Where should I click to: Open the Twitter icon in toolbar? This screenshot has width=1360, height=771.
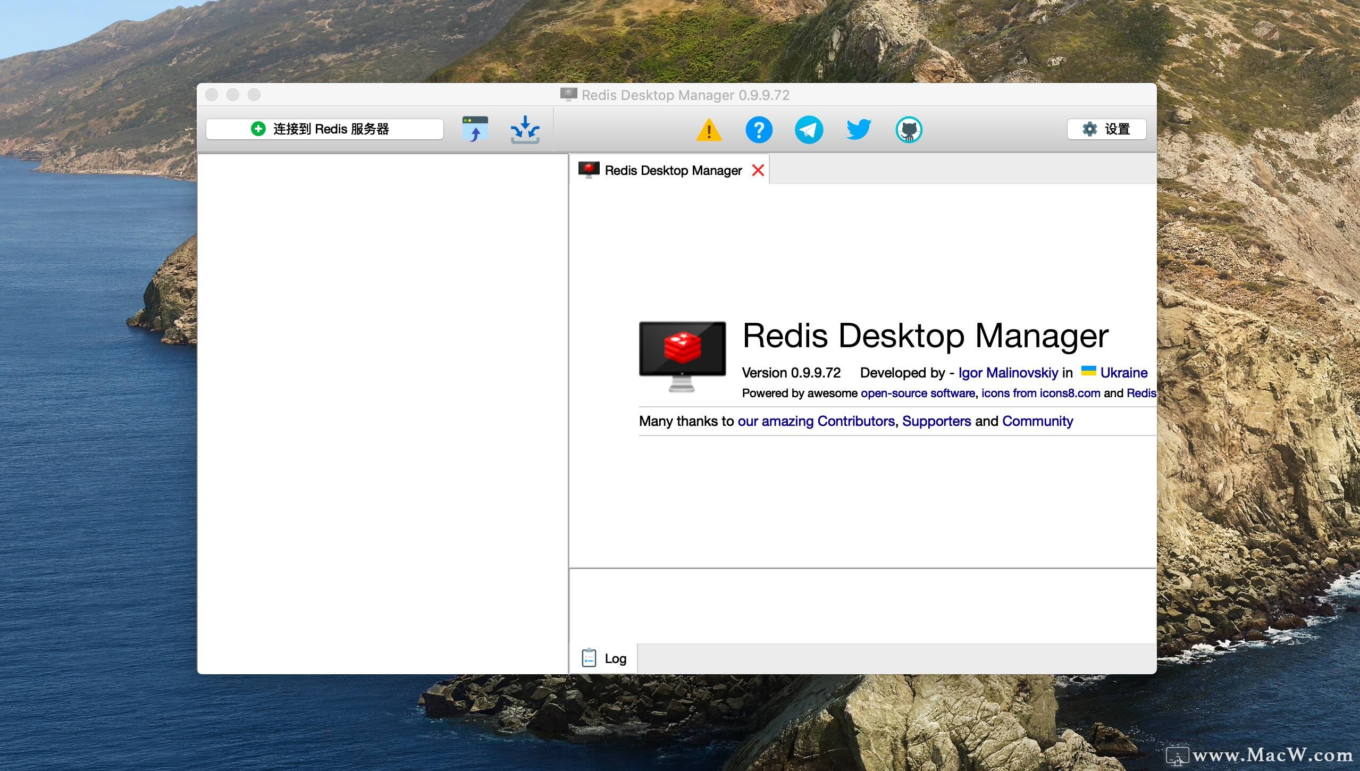click(859, 129)
